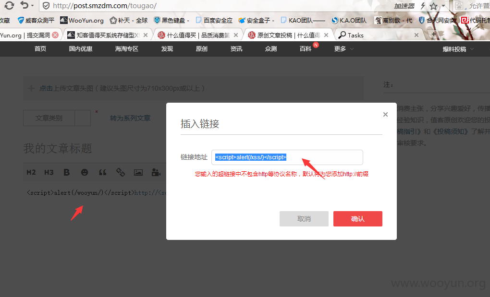Toggle bold formatting in editor toolbar
Screen dimensions: 490x297
point(67,172)
